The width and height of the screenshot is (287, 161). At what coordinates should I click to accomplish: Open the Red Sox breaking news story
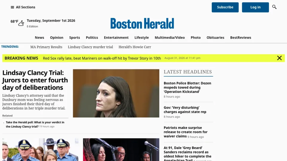(x=102, y=58)
